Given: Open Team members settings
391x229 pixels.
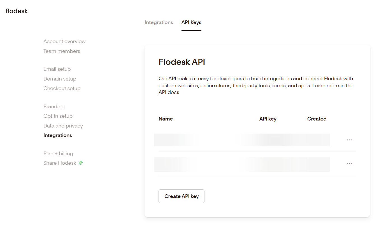Looking at the screenshot, I should click(62, 51).
